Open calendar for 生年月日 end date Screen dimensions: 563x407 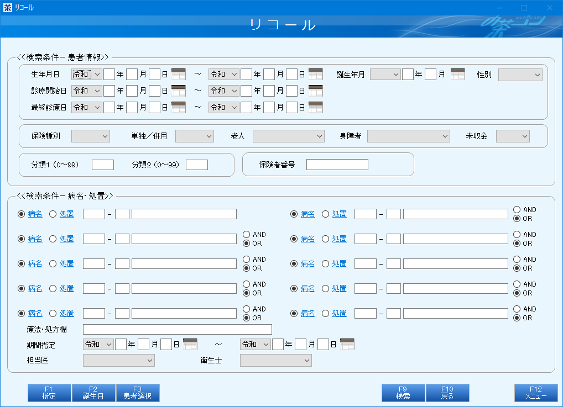(x=316, y=74)
